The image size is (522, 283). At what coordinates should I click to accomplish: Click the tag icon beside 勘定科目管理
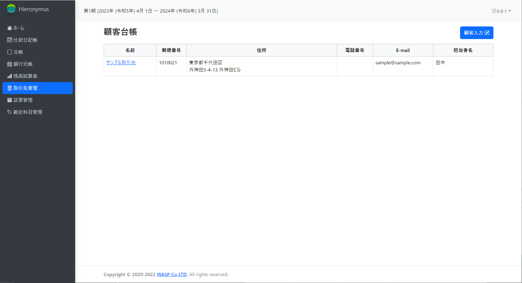click(10, 112)
